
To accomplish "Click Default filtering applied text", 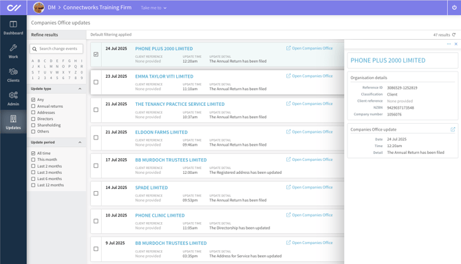I will [111, 34].
